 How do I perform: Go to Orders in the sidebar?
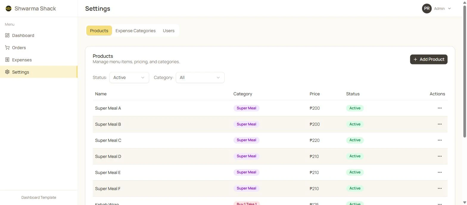click(x=39, y=48)
